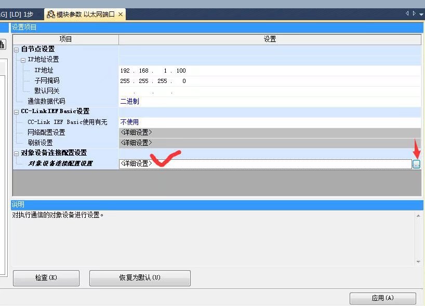425x306 pixels.
Task: Switch to the [LD] 1步 tab
Action: pos(20,15)
